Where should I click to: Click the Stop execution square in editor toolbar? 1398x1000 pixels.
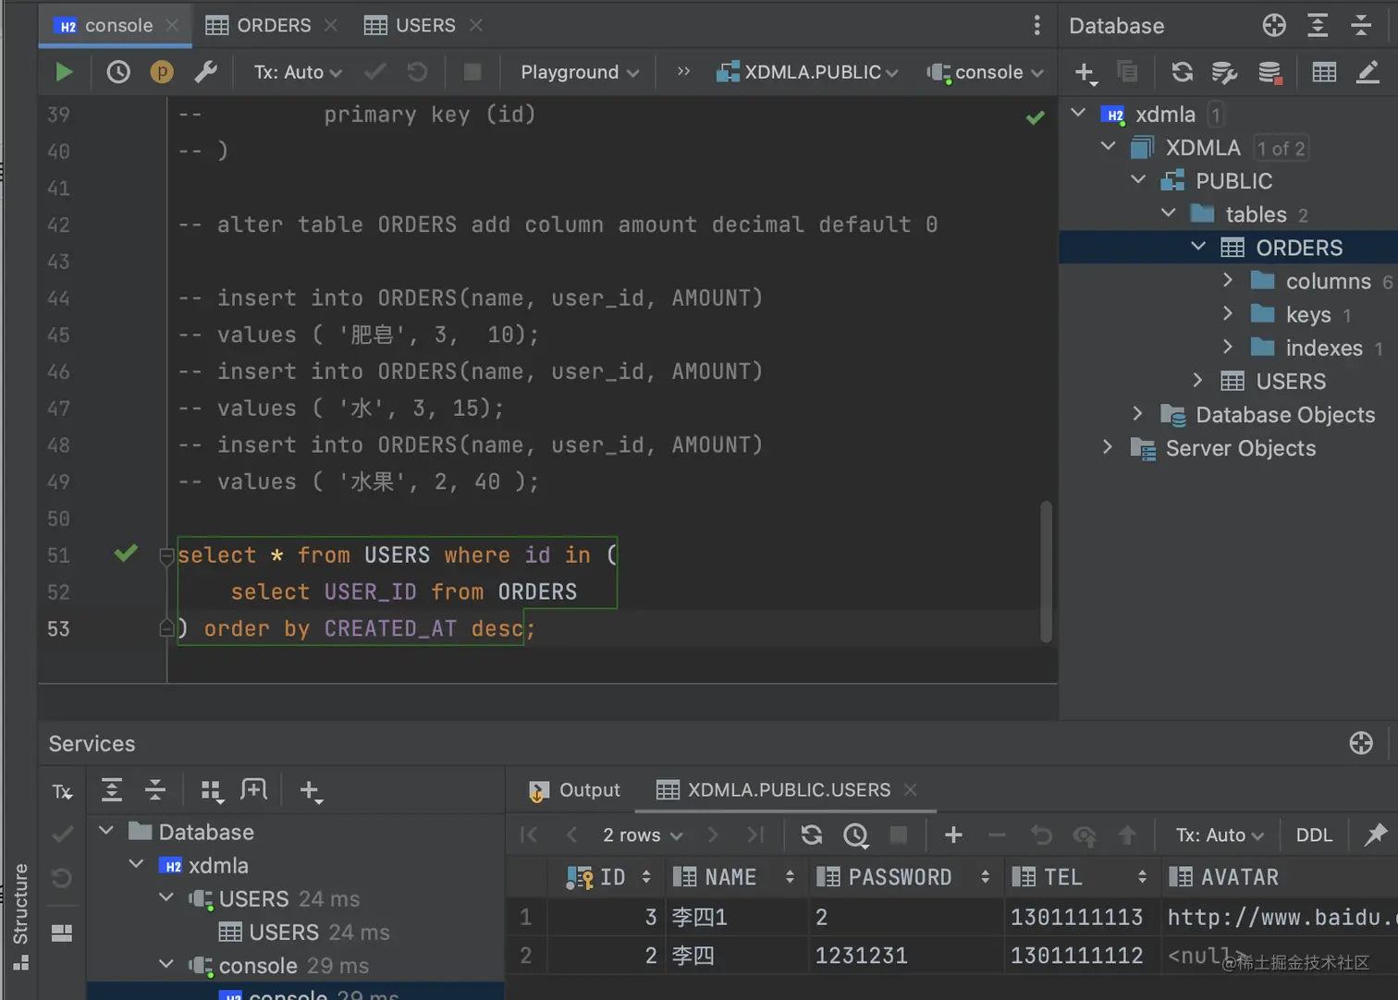coord(472,72)
